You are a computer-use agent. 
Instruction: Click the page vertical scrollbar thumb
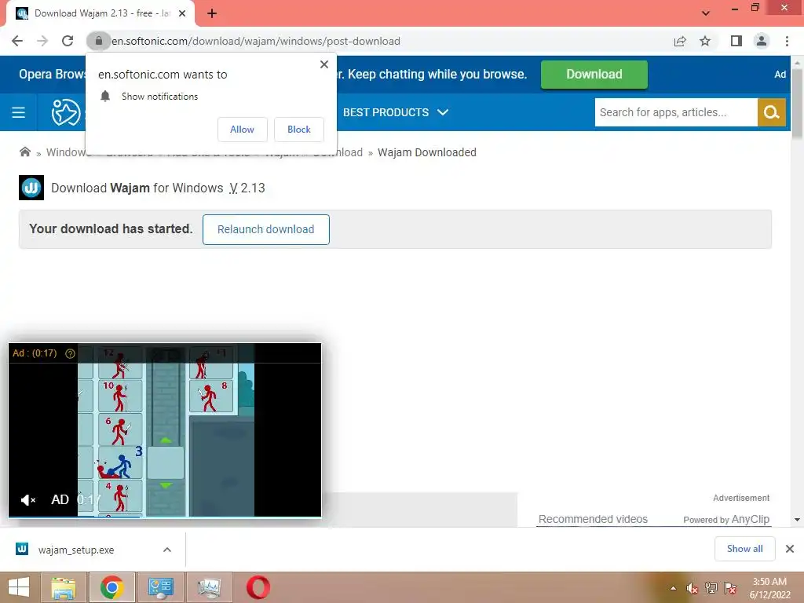798,103
